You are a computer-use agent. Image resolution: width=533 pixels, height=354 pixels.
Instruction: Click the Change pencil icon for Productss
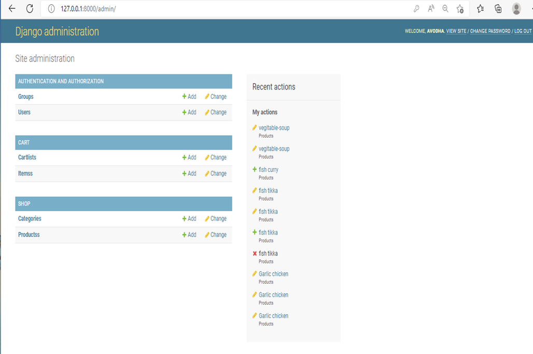point(206,234)
